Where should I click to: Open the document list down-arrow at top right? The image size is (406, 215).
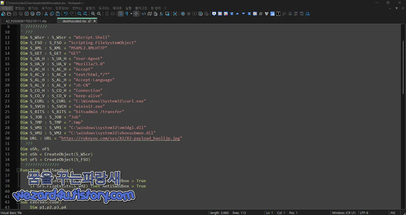point(396,8)
